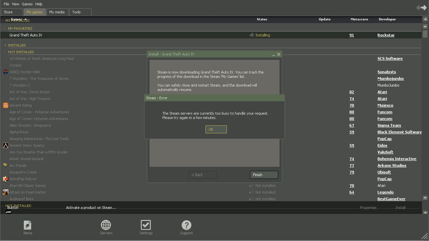Dismiss the Steam error with OK
The height and width of the screenshot is (241, 429).
(216, 129)
